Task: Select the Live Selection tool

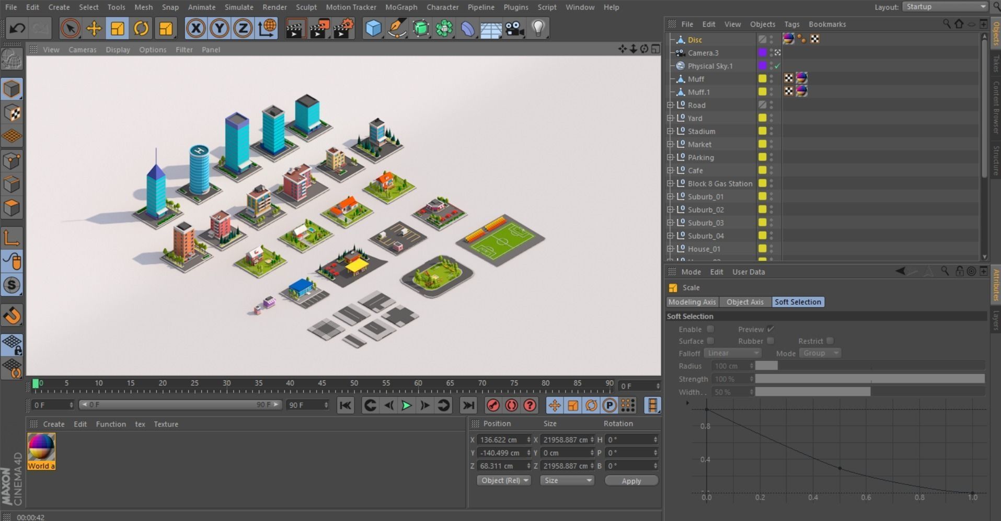Action: (x=70, y=28)
